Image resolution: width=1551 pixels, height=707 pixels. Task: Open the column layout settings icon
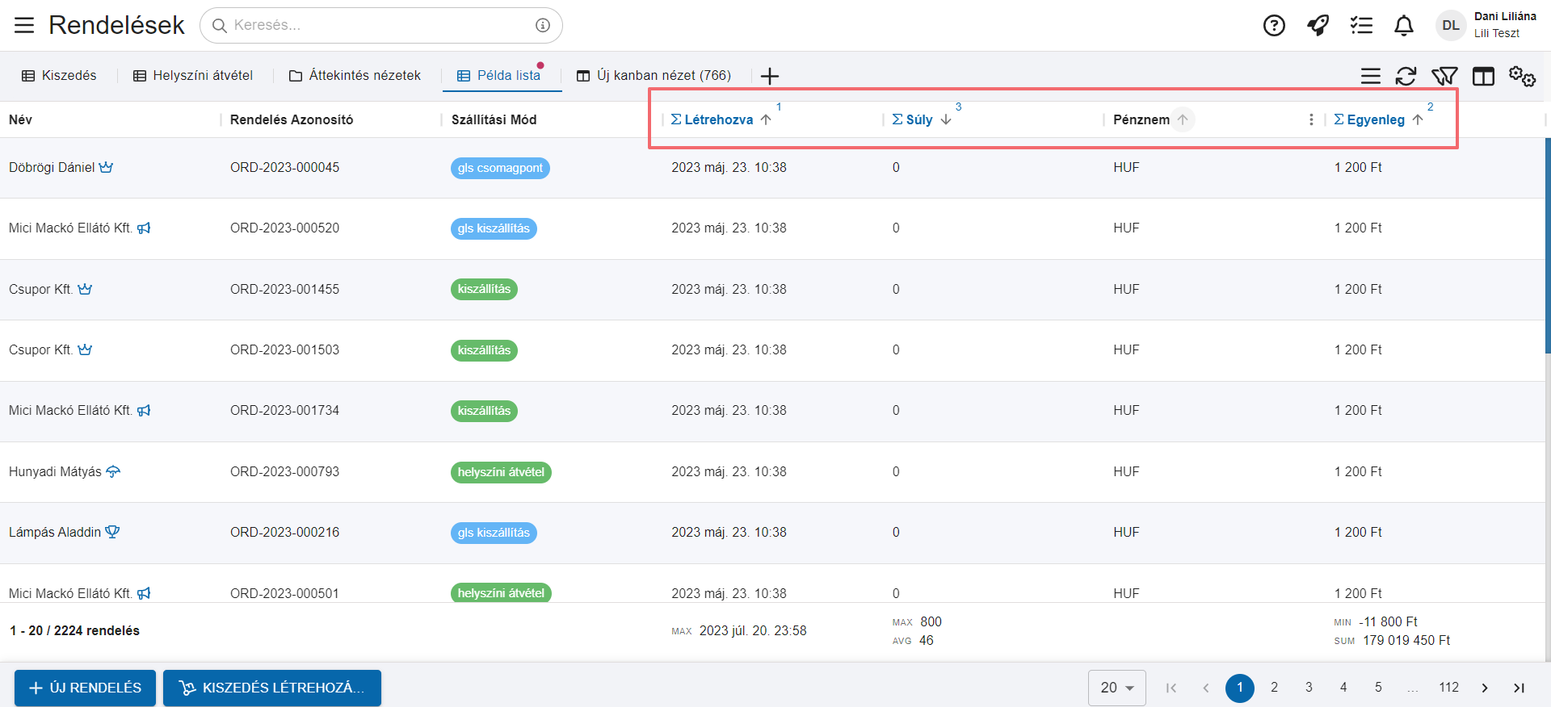click(1483, 77)
